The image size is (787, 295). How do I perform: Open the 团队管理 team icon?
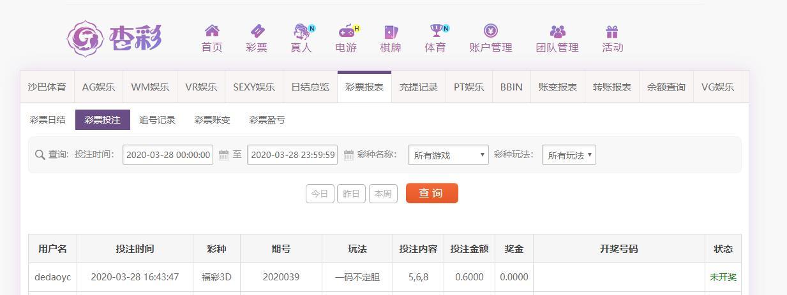pyautogui.click(x=558, y=31)
